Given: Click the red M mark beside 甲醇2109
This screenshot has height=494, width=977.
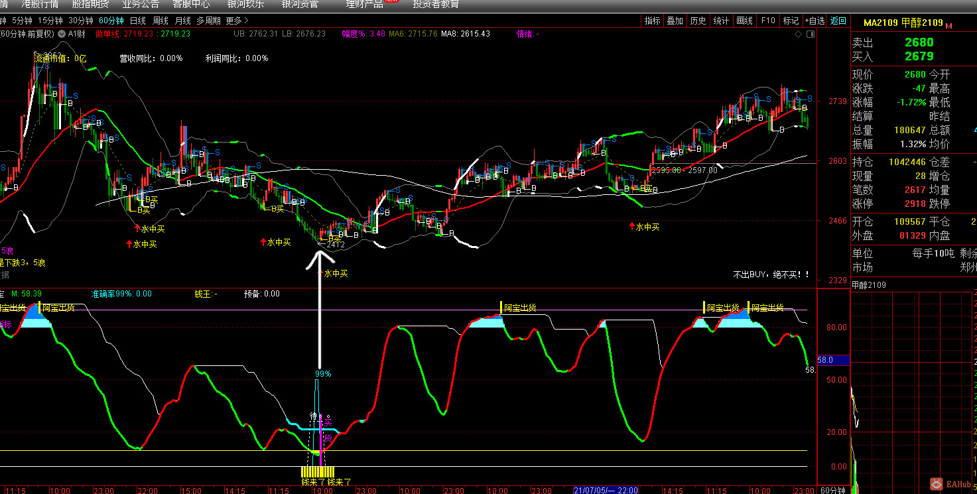Looking at the screenshot, I should (949, 26).
